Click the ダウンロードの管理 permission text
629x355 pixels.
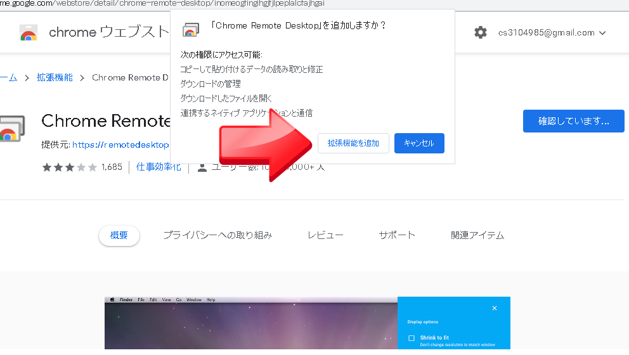pos(211,84)
